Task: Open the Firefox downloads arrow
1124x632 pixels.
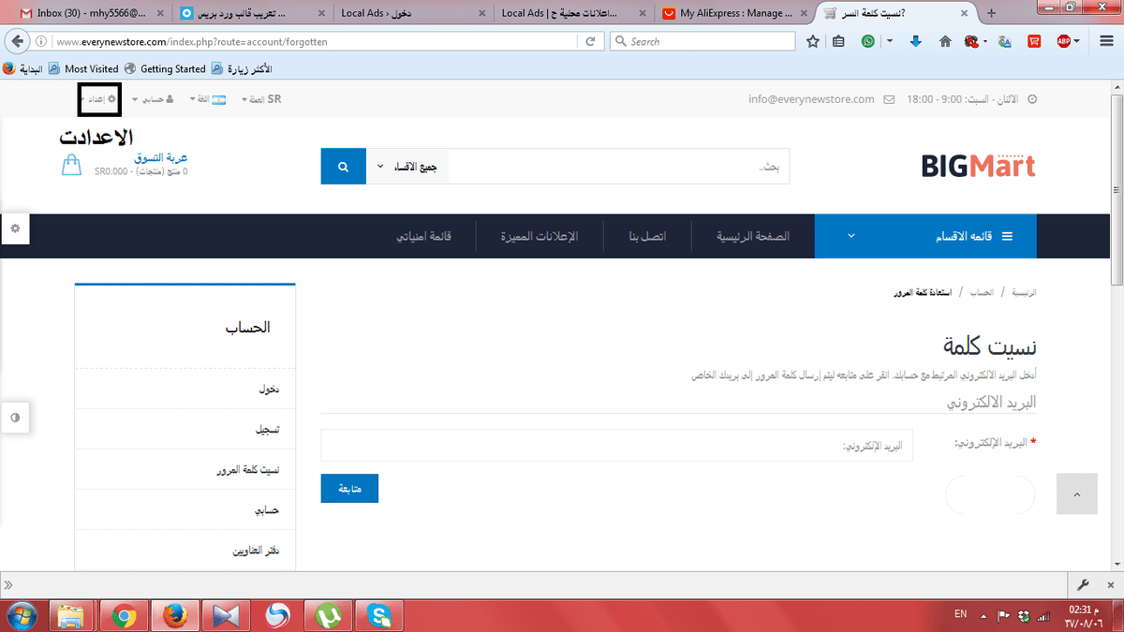Action: click(x=916, y=41)
